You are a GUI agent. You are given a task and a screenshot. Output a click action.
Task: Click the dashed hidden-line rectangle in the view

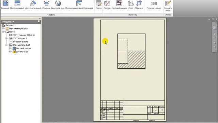[123, 45]
